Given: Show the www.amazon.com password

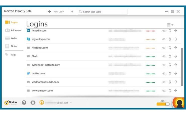Looking at the screenshot, I should [164, 91].
